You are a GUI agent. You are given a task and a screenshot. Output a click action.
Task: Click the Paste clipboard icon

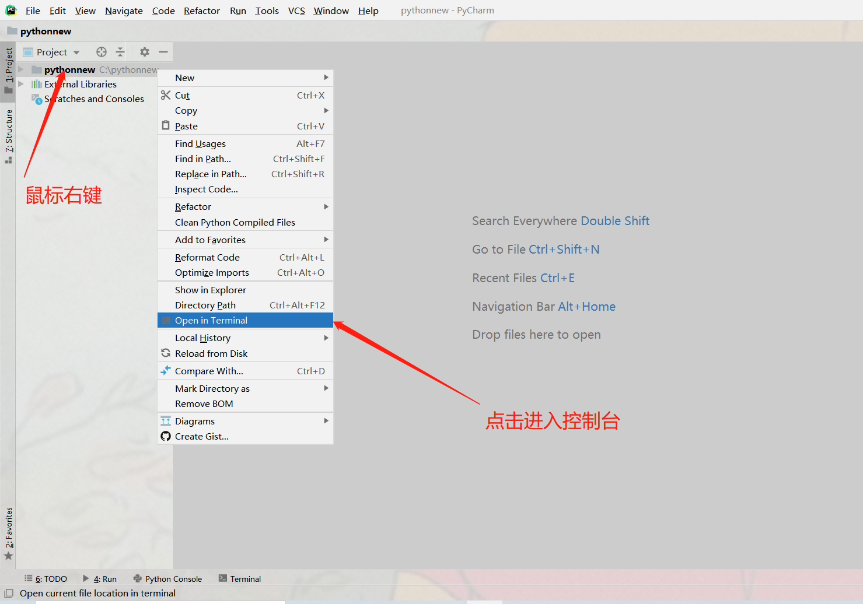166,126
